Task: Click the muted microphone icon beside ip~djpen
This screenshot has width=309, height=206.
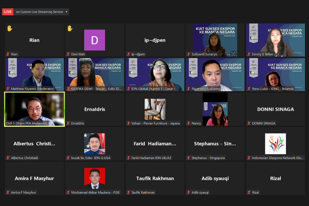Action: point(129,54)
